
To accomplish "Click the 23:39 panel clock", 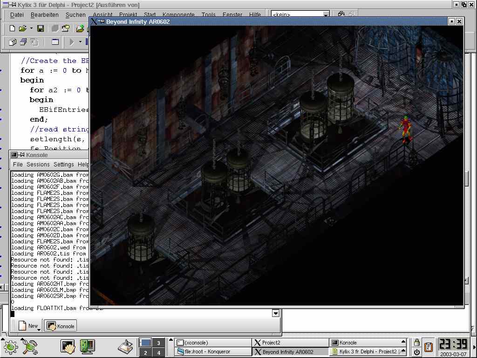I will (x=453, y=344).
